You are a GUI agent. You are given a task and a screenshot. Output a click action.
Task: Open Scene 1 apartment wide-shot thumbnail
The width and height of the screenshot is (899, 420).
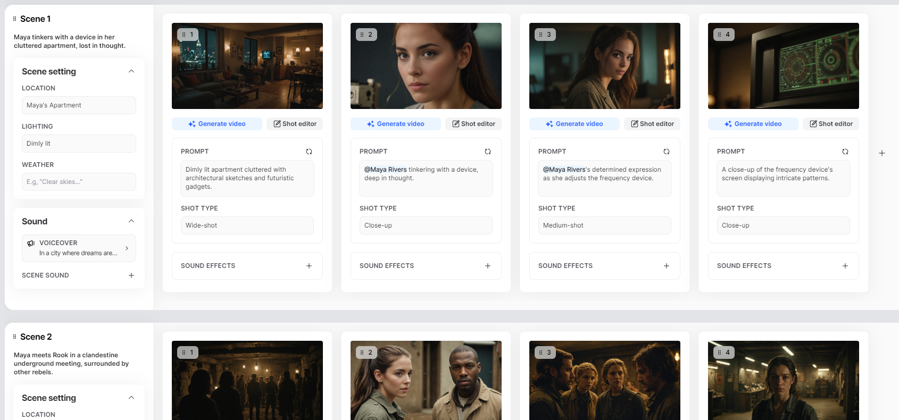point(247,66)
